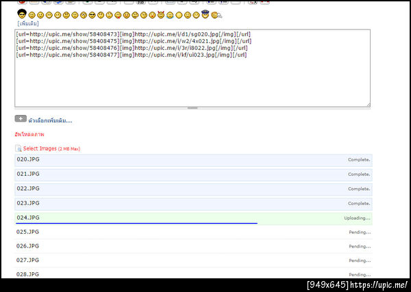Click inside the message text area
Viewport: 411px width, 292px height.
click(x=192, y=68)
